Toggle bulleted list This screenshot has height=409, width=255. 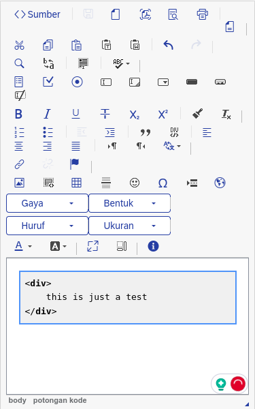coord(48,132)
